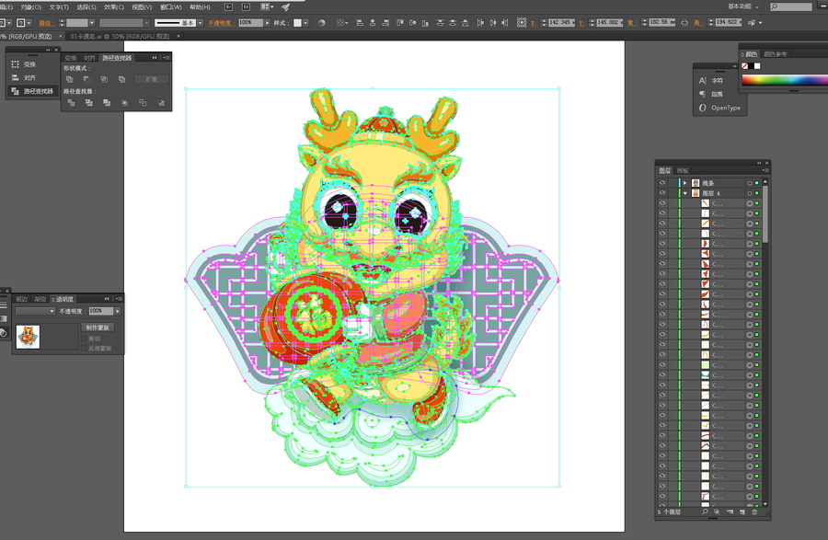Image resolution: width=828 pixels, height=540 pixels.
Task: Hide the 线条 layer via its eye icon
Action: (662, 183)
